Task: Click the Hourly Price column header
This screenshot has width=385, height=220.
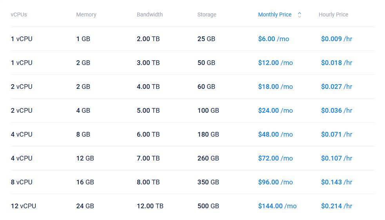Action: 333,14
